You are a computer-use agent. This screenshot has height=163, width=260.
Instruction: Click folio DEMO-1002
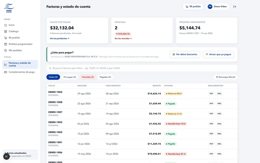pos(55,132)
